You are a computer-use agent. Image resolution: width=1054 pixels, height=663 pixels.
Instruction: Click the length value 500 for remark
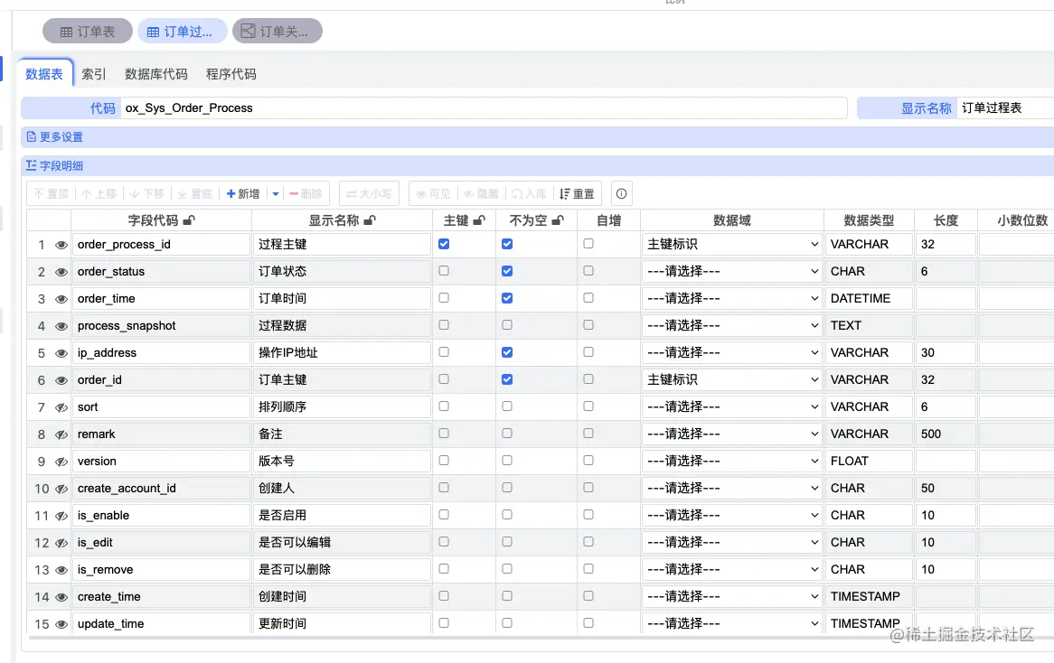pos(946,434)
